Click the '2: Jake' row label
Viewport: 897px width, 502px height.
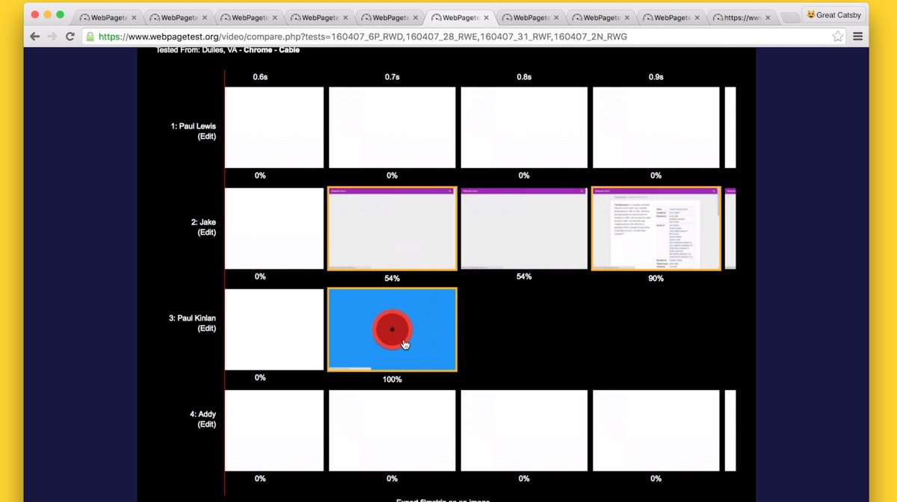203,222
